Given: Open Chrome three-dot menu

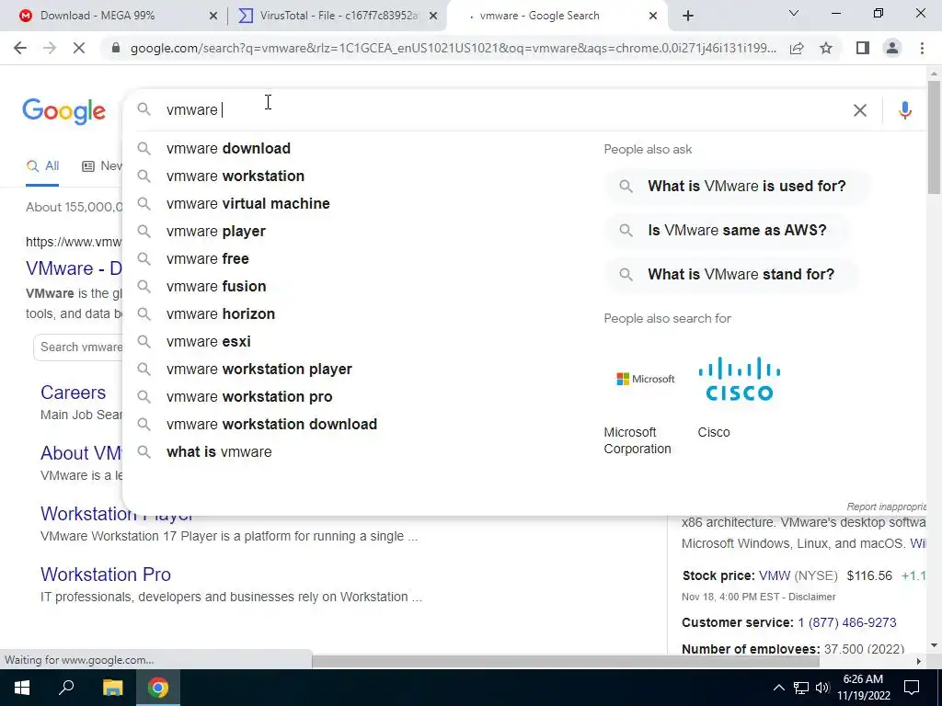Looking at the screenshot, I should [922, 48].
